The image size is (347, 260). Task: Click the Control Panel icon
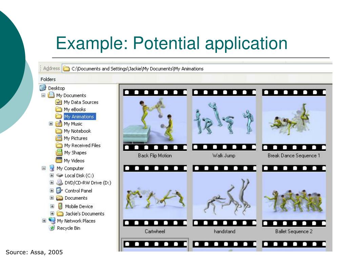tap(60, 190)
